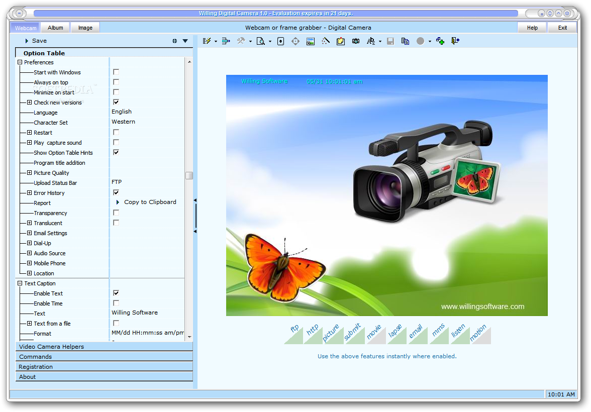Screen dimensions: 591x412
Task: Expand the Picture Quality node
Action: pyautogui.click(x=29, y=173)
